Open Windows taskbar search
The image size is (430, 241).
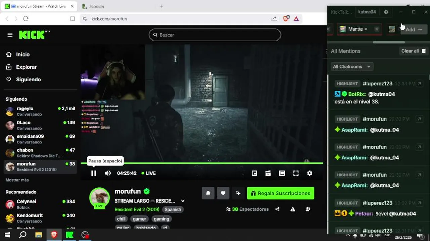(23, 235)
